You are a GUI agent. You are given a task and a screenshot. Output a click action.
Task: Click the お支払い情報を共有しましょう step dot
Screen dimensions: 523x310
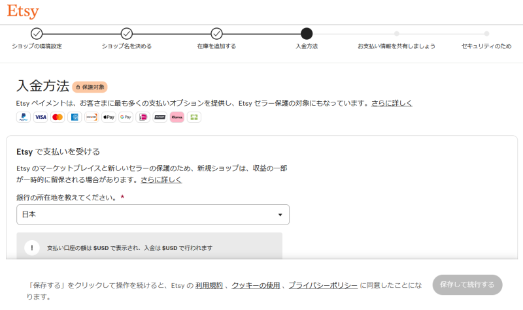(x=397, y=34)
